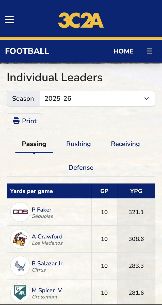This screenshot has height=305, width=162.
Task: Click the Los Medanos mustang logo
Action: click(20, 239)
